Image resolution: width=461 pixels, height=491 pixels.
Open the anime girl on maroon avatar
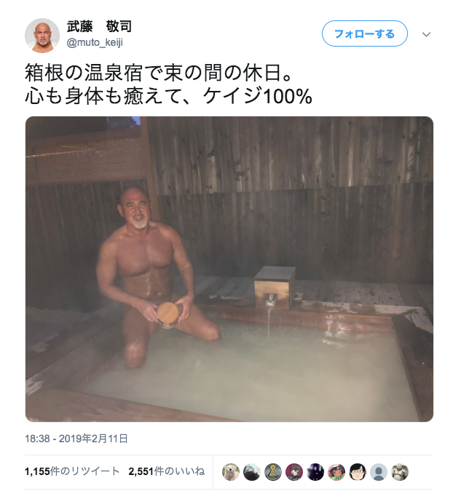click(294, 472)
